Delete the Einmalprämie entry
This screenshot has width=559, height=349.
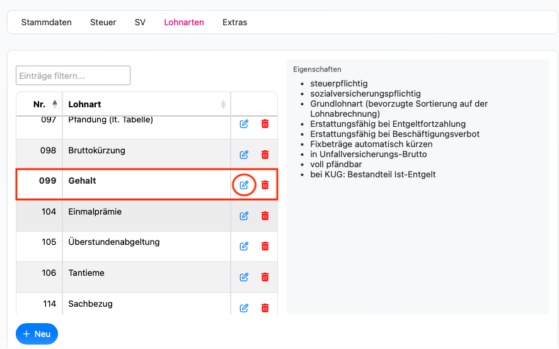265,216
